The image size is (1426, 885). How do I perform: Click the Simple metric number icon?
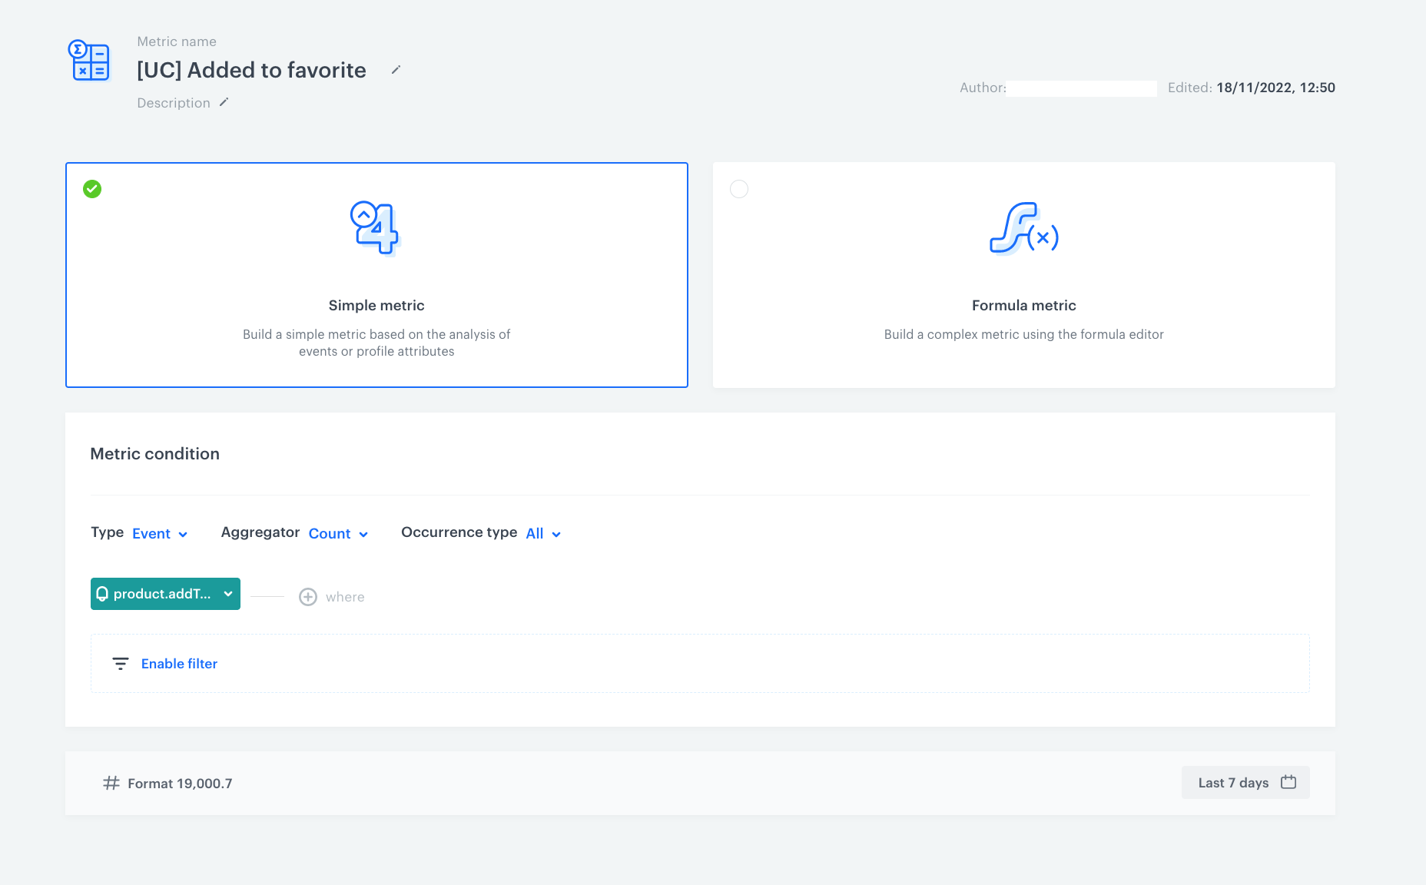point(376,228)
